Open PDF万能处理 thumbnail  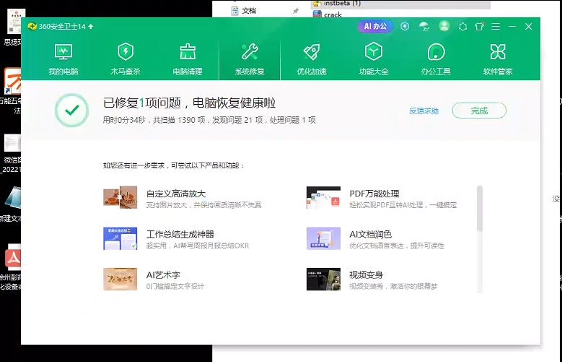click(323, 197)
